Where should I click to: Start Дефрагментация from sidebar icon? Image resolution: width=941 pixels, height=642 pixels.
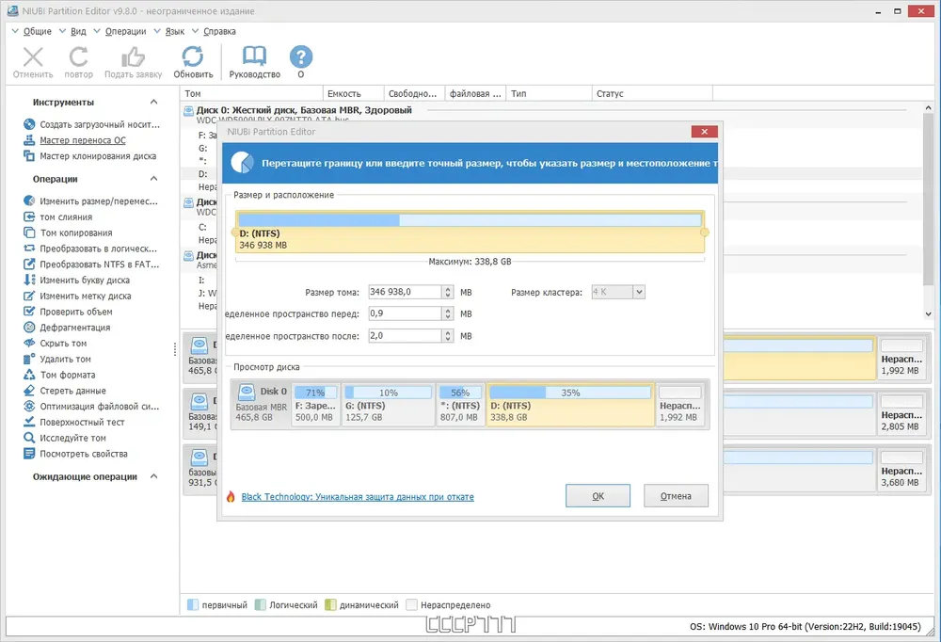pyautogui.click(x=29, y=328)
